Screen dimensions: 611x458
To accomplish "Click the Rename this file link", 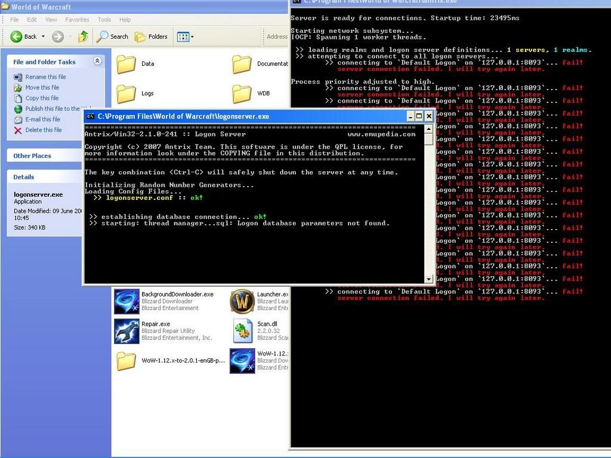I will (x=45, y=77).
